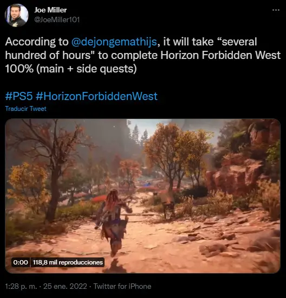Open the @JoeMiller101 handle
This screenshot has height=298, width=286.
pos(57,20)
